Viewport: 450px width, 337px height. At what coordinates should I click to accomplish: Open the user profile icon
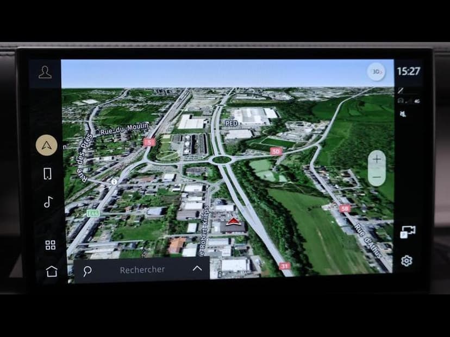[x=45, y=72]
